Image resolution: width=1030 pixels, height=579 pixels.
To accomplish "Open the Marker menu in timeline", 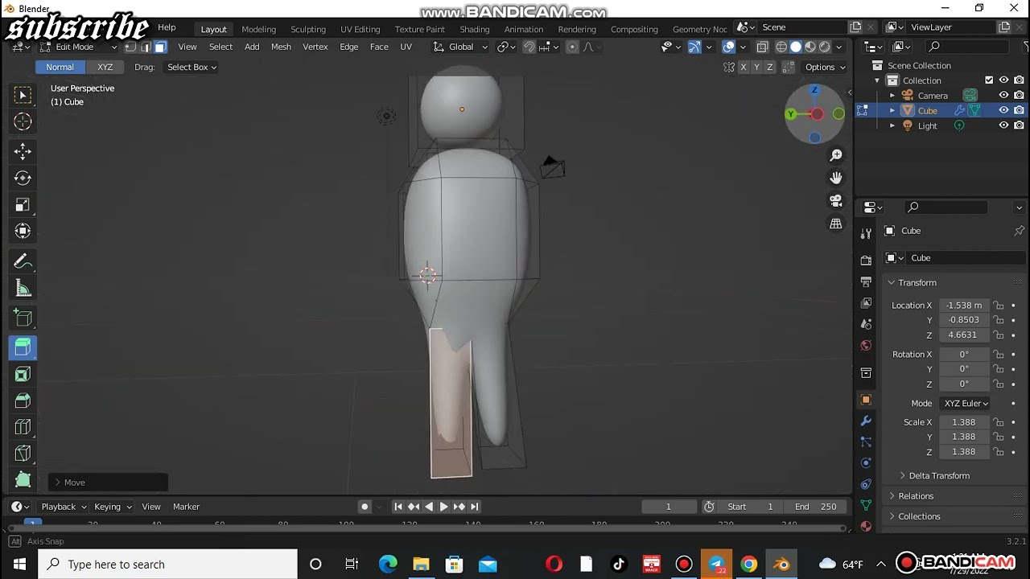I will 186,507.
